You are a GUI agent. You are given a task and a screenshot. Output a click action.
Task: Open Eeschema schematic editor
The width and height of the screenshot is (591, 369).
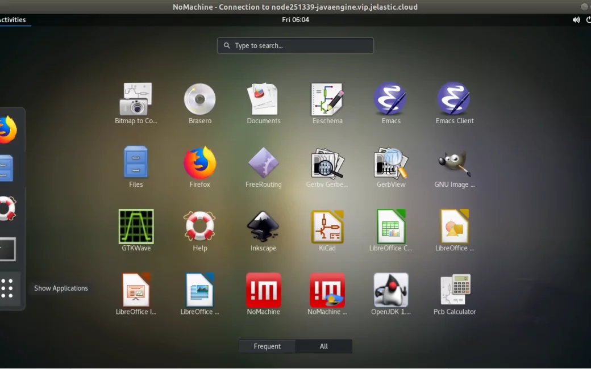pos(327,99)
